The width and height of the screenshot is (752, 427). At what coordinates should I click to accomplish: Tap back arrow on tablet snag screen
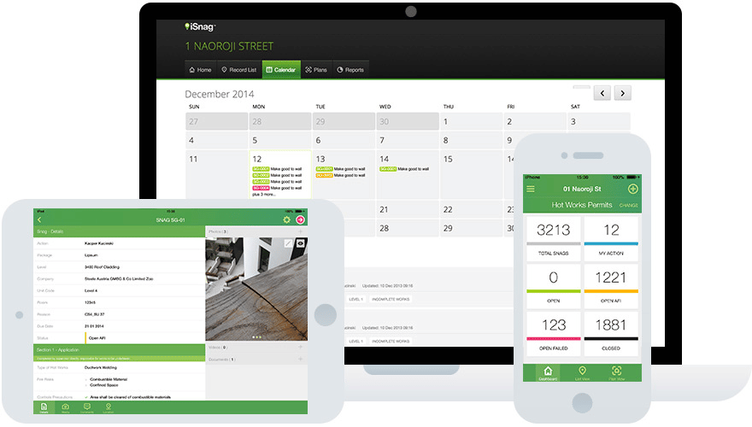coord(39,219)
